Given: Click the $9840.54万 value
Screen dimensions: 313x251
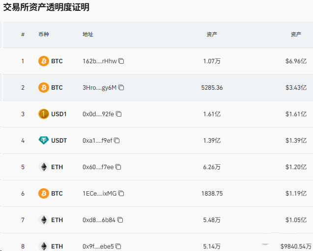Looking at the screenshot, I should point(296,247).
